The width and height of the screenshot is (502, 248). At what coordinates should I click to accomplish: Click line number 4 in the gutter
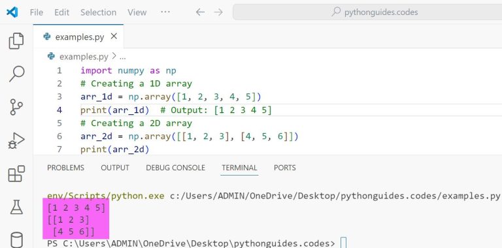tap(59, 110)
